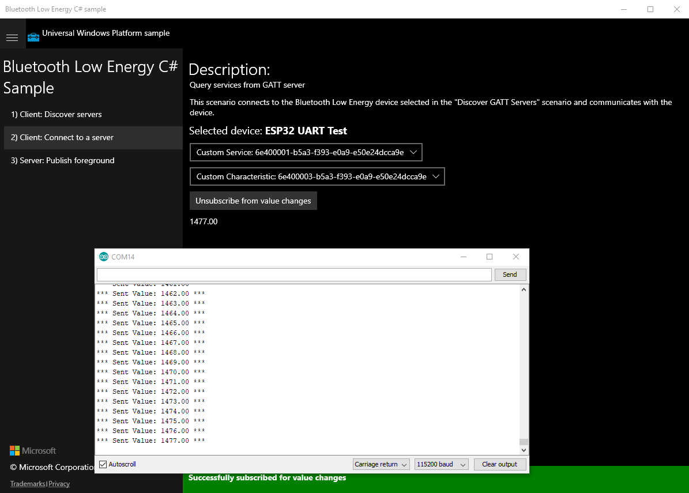The height and width of the screenshot is (493, 689).
Task: Click the blue toolbox app icon
Action: 33,37
